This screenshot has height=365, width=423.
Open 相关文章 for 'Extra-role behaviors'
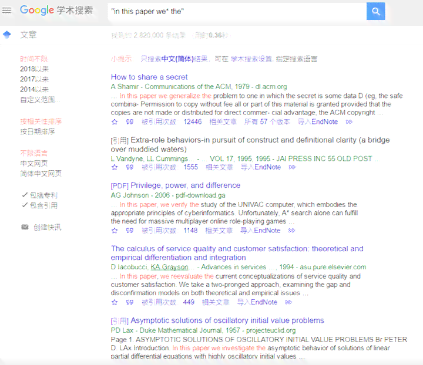pos(219,167)
